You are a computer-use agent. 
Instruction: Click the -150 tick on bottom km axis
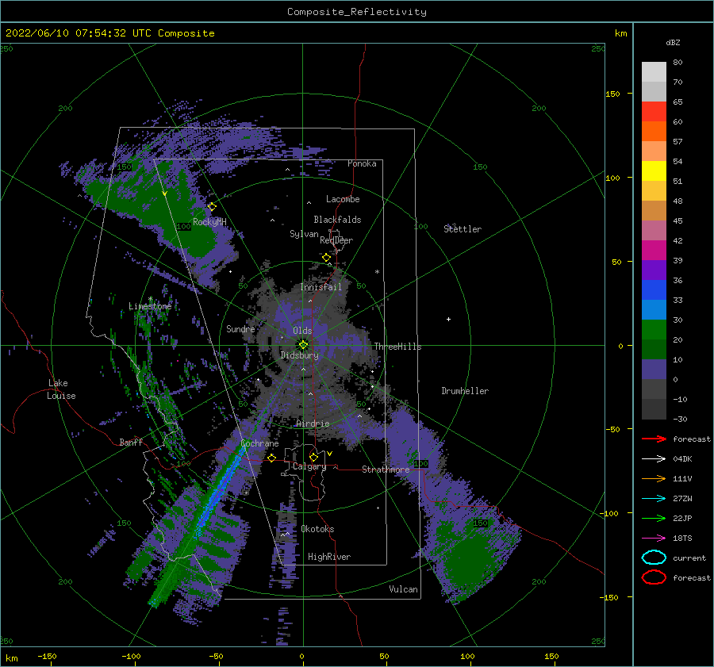tap(47, 656)
